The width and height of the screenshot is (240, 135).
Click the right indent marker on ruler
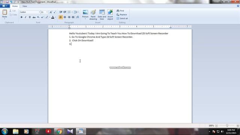coord(170,27)
